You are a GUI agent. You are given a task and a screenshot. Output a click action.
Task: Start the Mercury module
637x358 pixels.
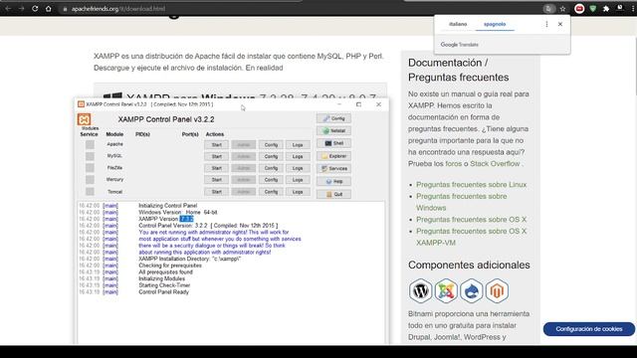coord(217,180)
